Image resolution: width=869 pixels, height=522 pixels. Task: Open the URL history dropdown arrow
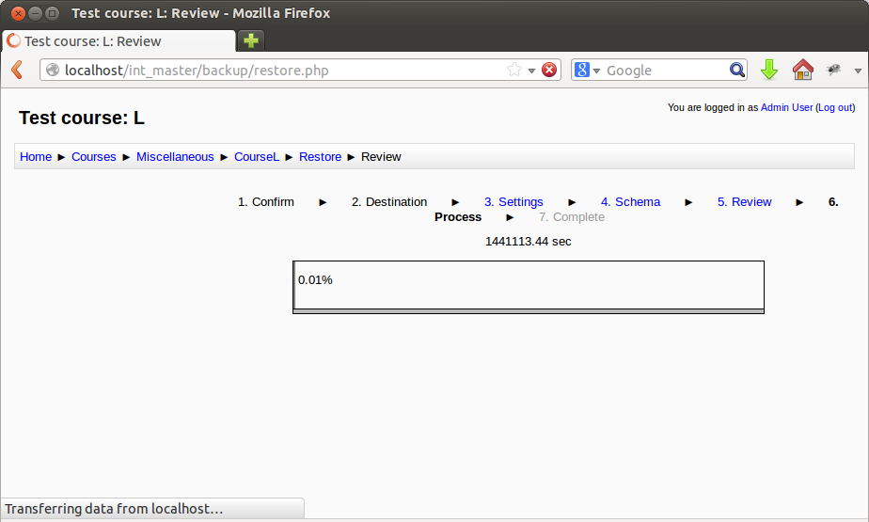point(531,71)
